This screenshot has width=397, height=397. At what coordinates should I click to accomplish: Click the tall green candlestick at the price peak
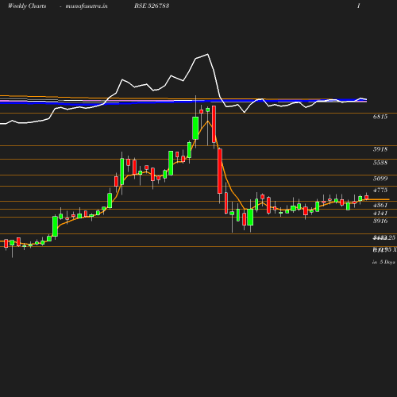195,128
